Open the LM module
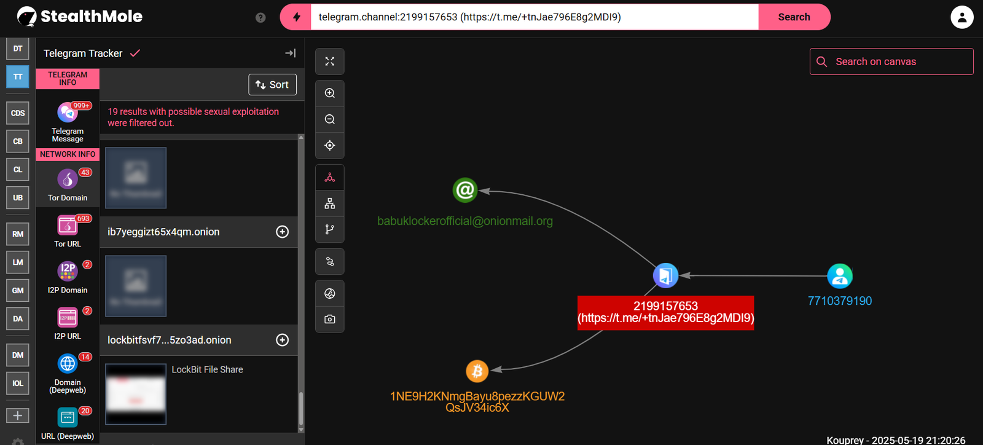 (18, 262)
